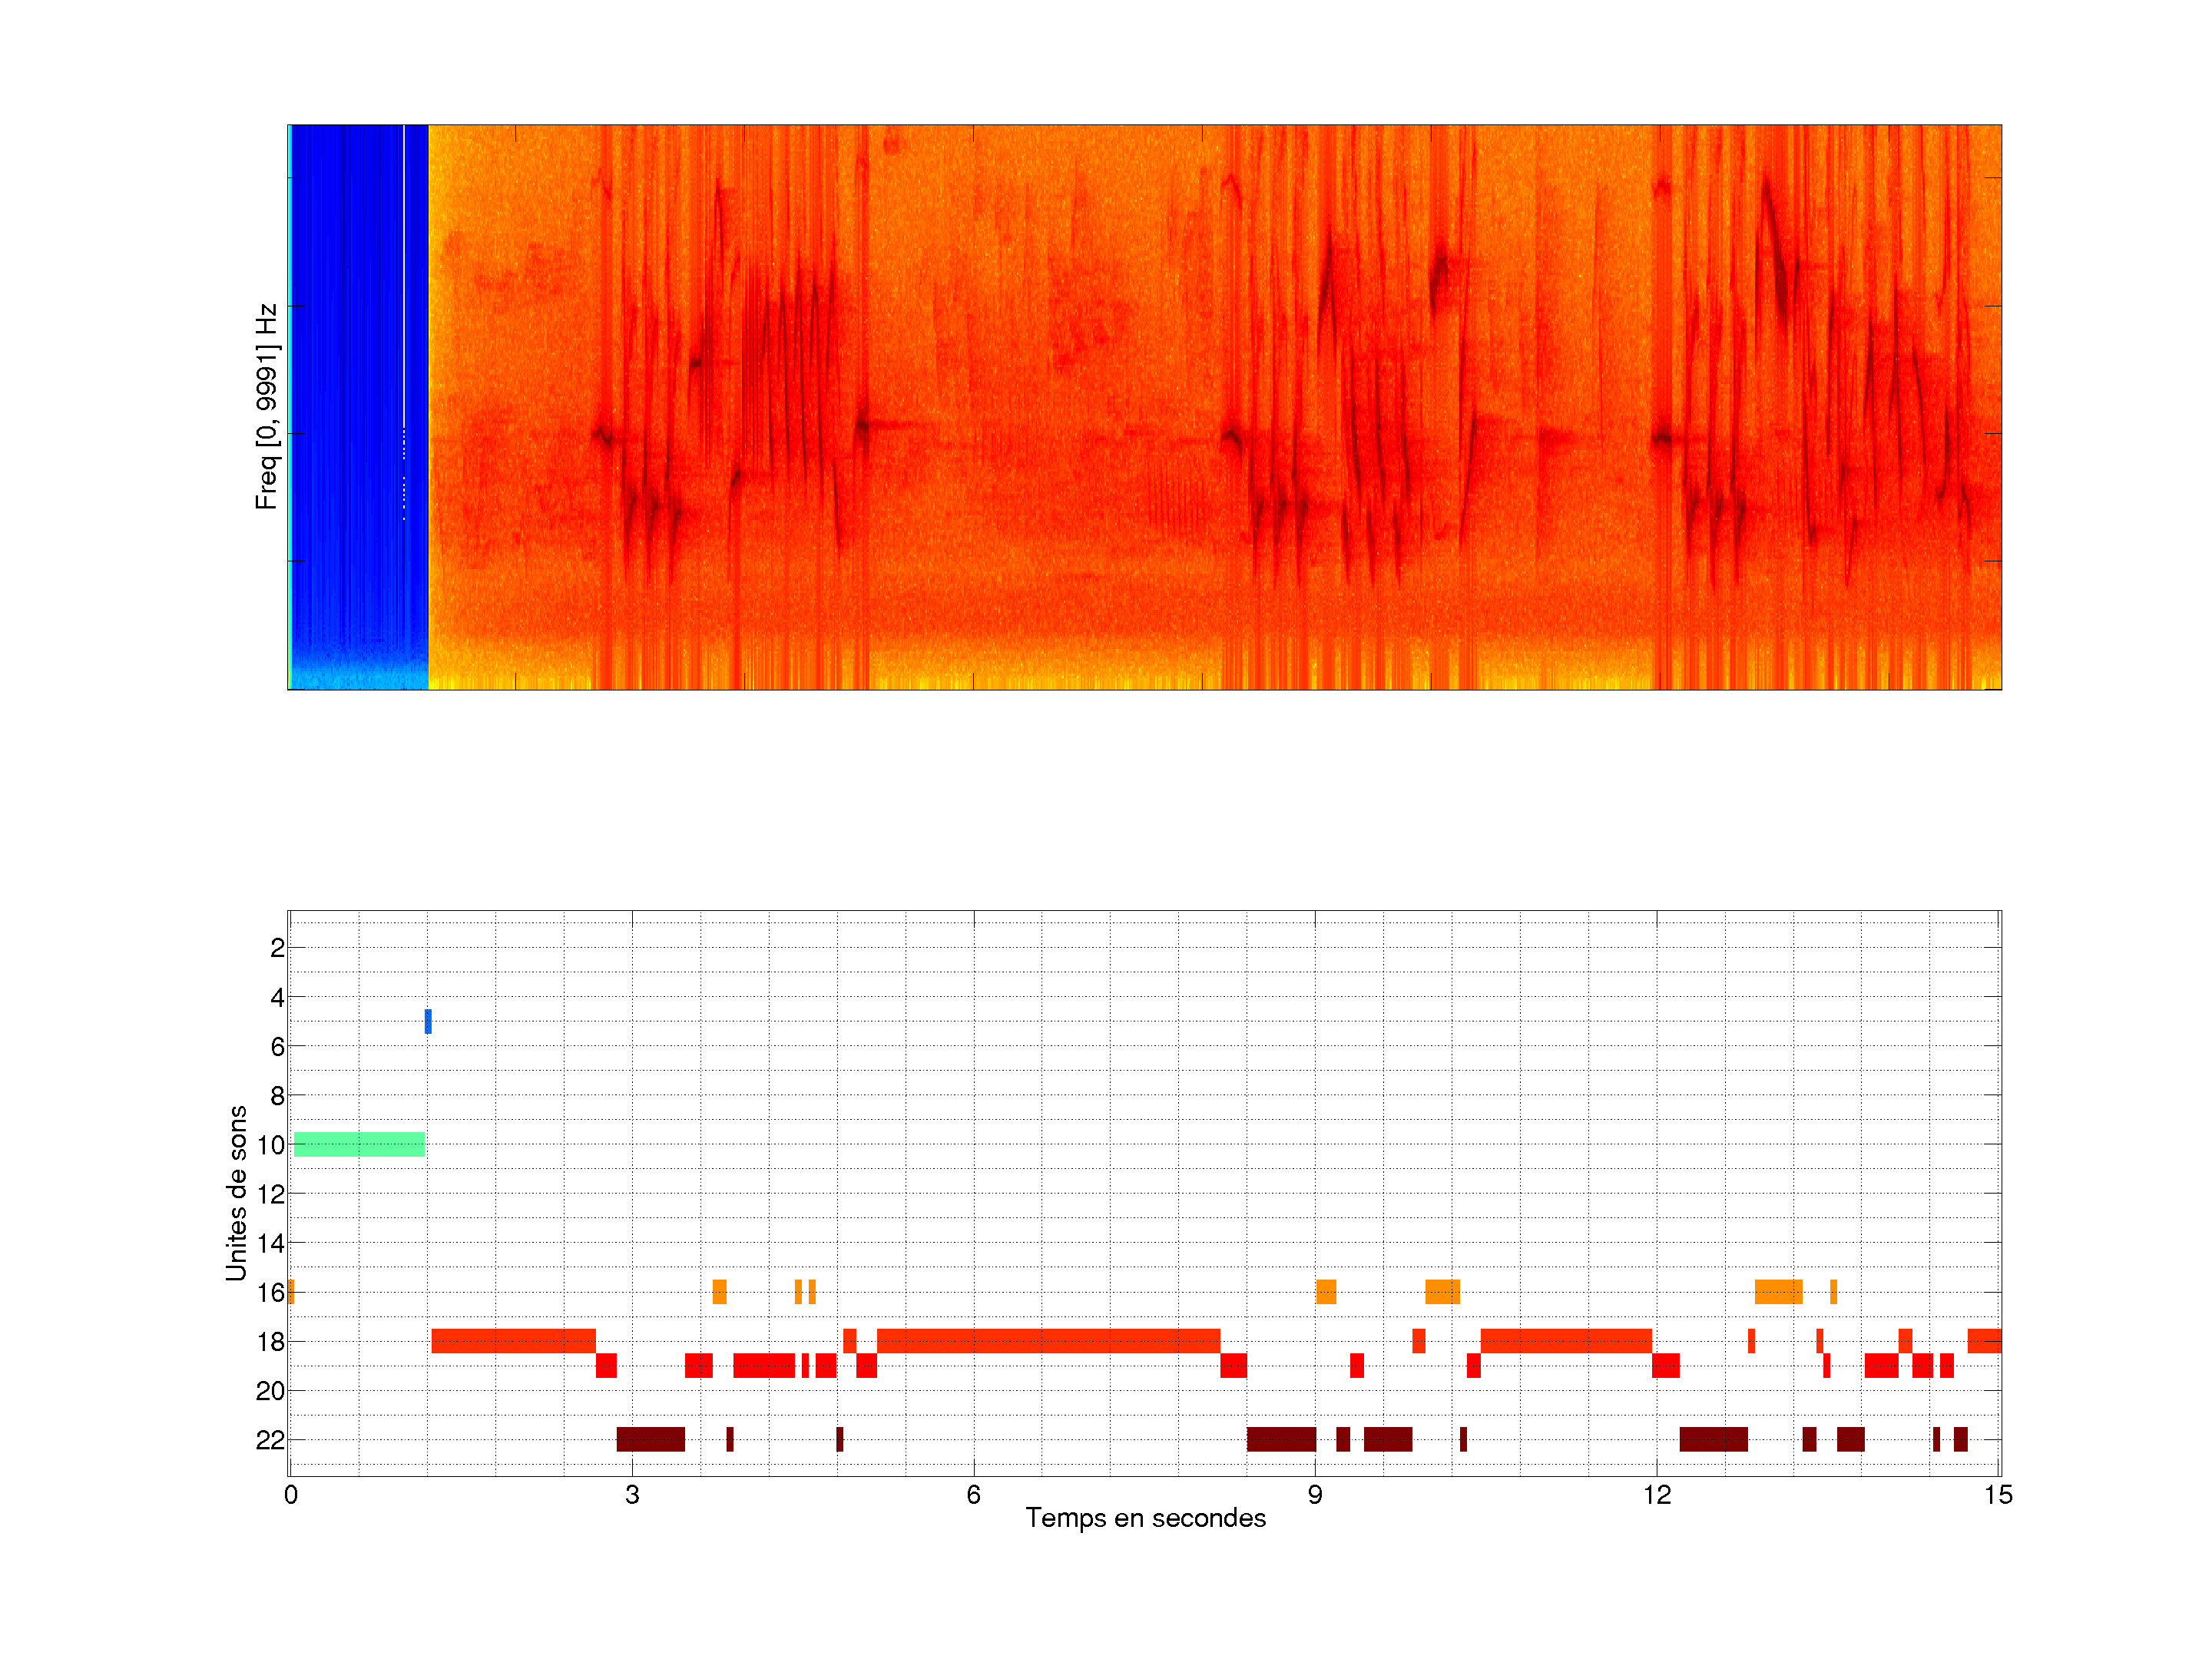The width and height of the screenshot is (2212, 1659).
Task: Click the red unit 18 bar at the far right edge
Action: pos(1984,1341)
